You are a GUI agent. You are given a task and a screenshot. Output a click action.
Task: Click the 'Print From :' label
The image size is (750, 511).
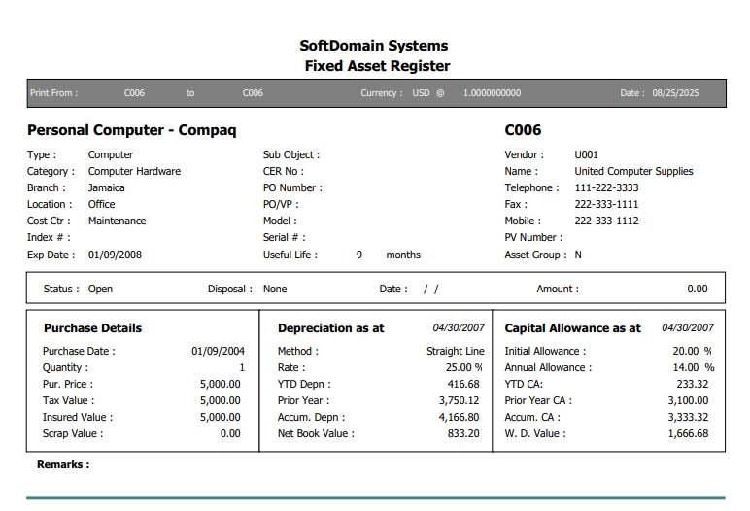tap(53, 93)
